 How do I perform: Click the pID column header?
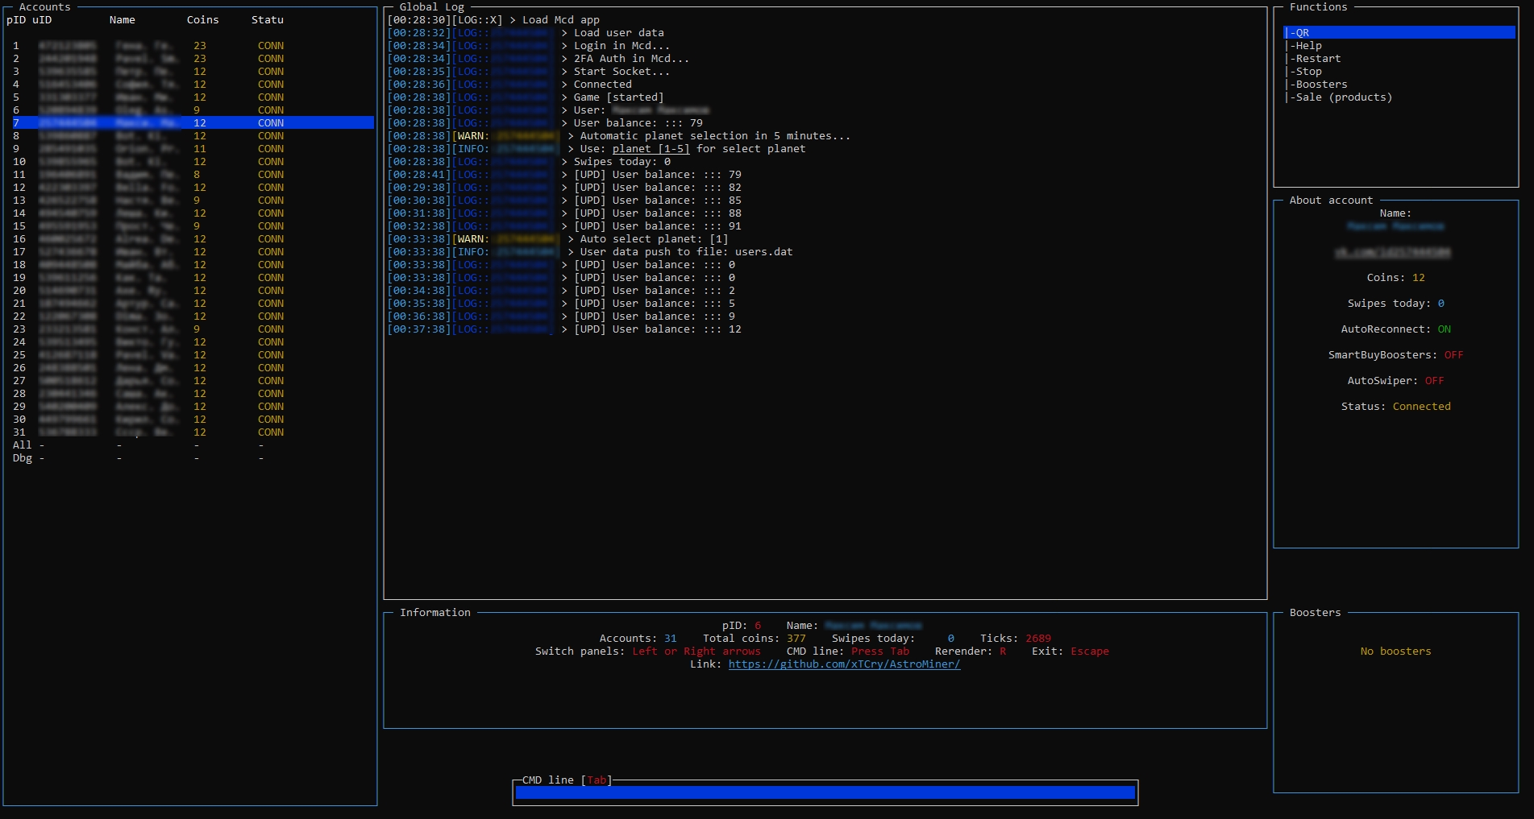16,20
